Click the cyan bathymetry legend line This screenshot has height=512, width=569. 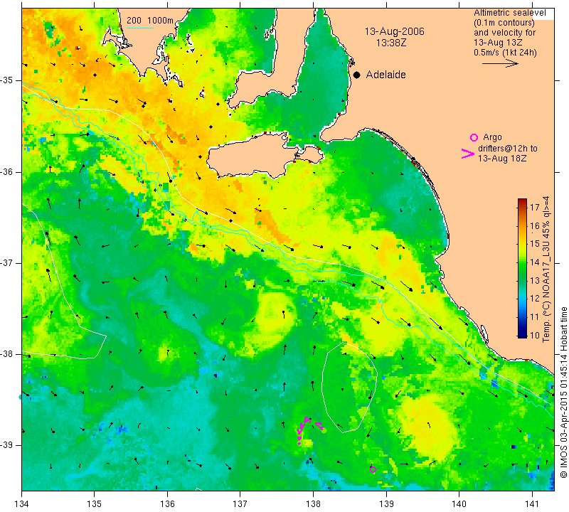point(139,28)
